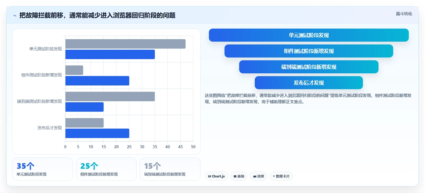
Task: Click the blue bar for 单元测试阶段发现
Action: [110, 54]
